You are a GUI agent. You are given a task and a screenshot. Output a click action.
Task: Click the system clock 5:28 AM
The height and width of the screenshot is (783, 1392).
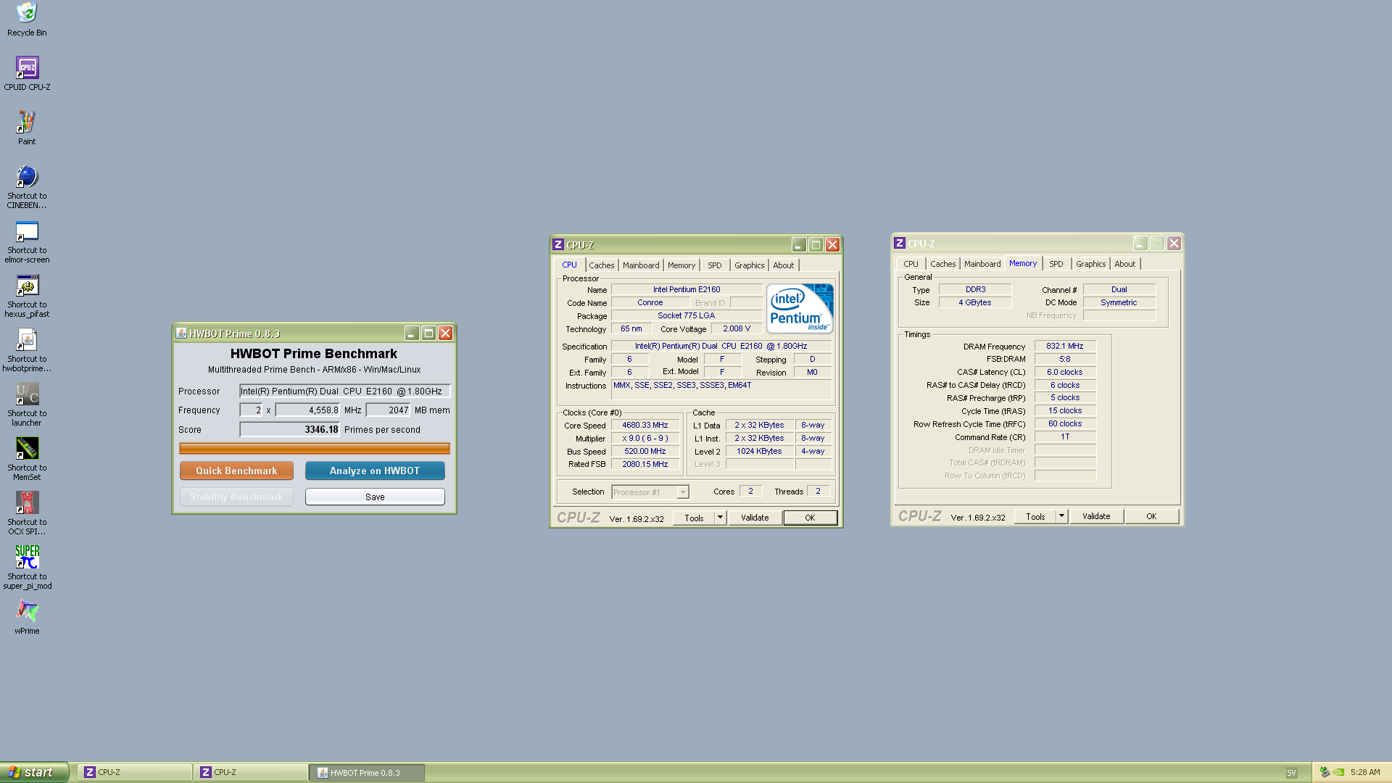[x=1365, y=772]
